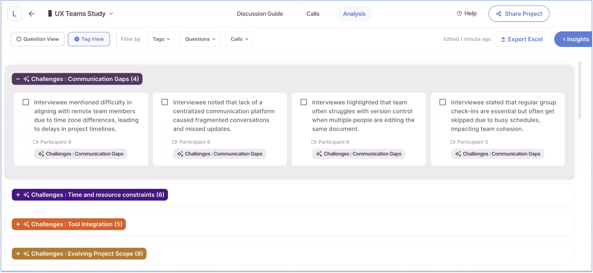Image resolution: width=593 pixels, height=273 pixels.
Task: Expand the Evolving Project Scope group plus icon
Action: (18, 254)
